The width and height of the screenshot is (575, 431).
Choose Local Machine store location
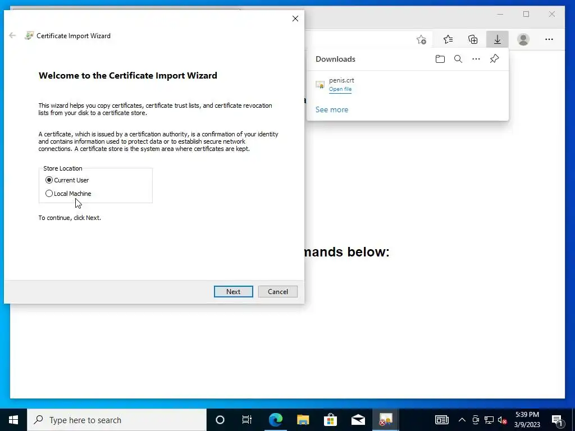pos(49,194)
